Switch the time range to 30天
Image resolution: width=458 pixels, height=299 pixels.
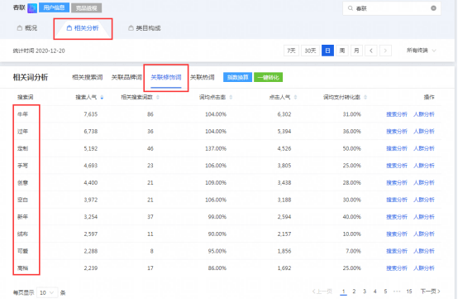tap(310, 51)
